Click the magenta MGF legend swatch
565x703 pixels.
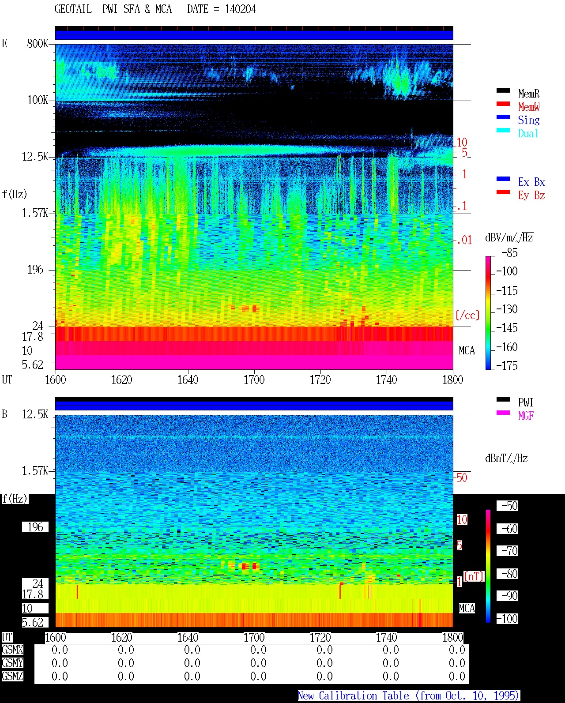point(503,413)
